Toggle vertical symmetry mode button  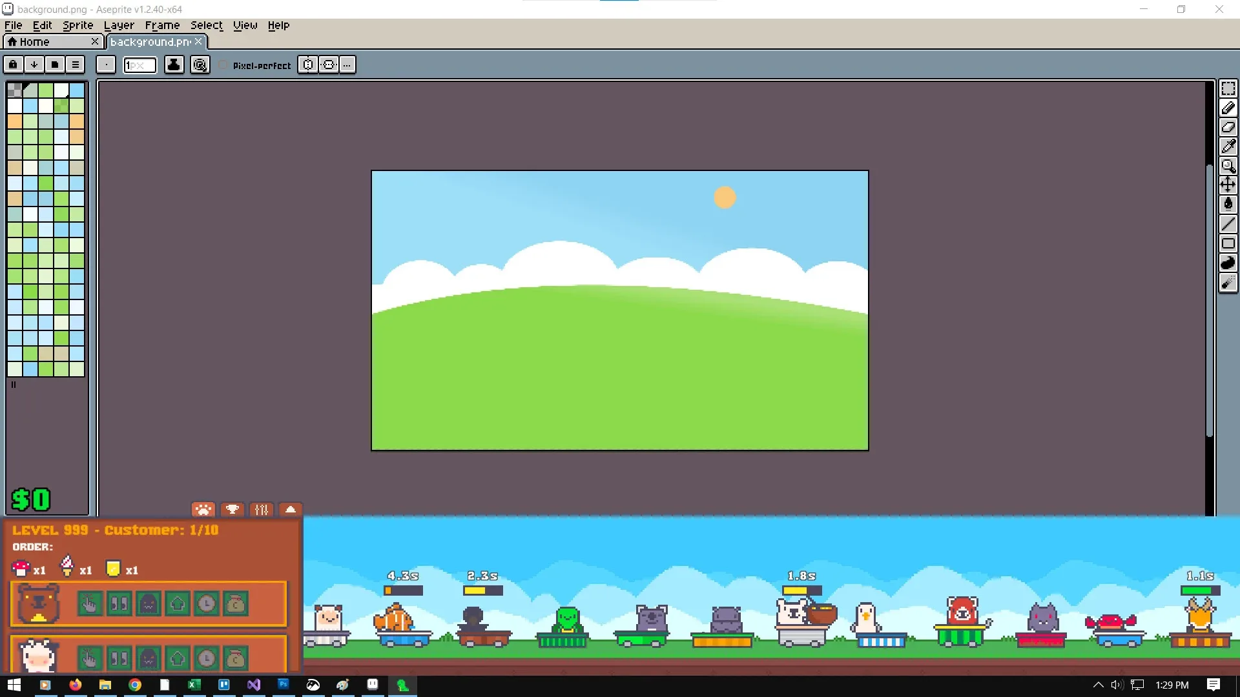[x=329, y=65]
